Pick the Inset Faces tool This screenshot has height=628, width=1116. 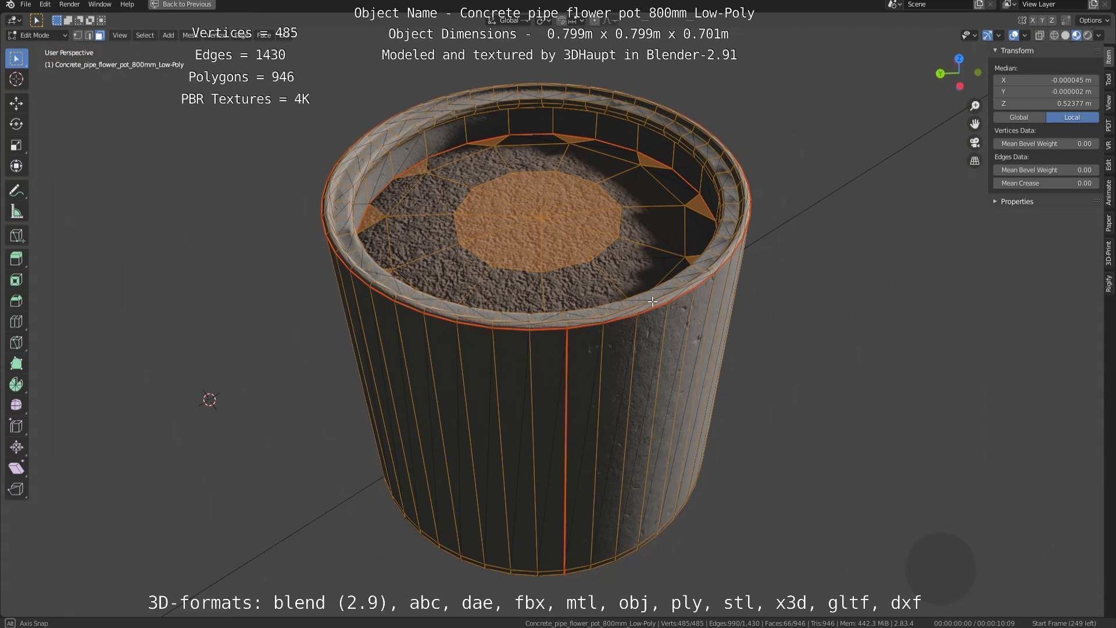click(16, 280)
